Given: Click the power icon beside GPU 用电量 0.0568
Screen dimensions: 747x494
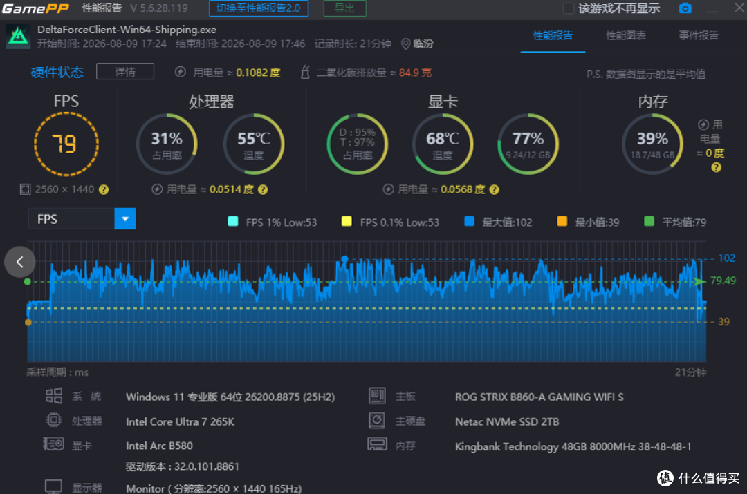Looking at the screenshot, I should [388, 189].
